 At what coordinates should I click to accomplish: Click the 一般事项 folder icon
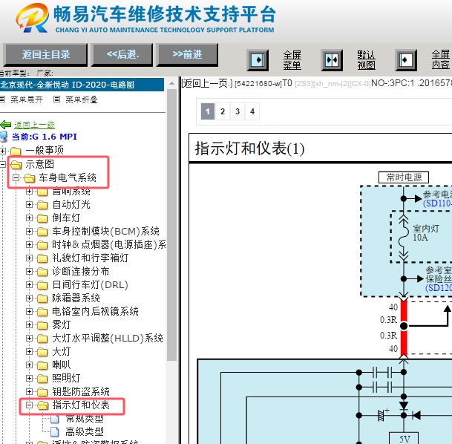[x=16, y=151]
